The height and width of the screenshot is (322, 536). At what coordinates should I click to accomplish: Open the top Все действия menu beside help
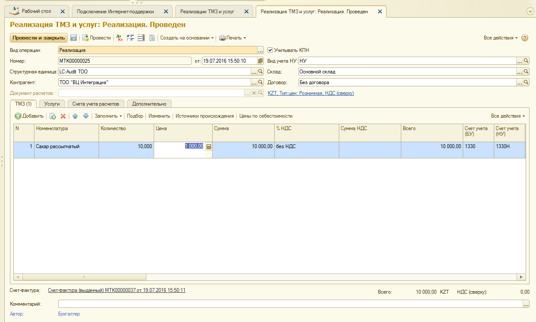(x=501, y=38)
